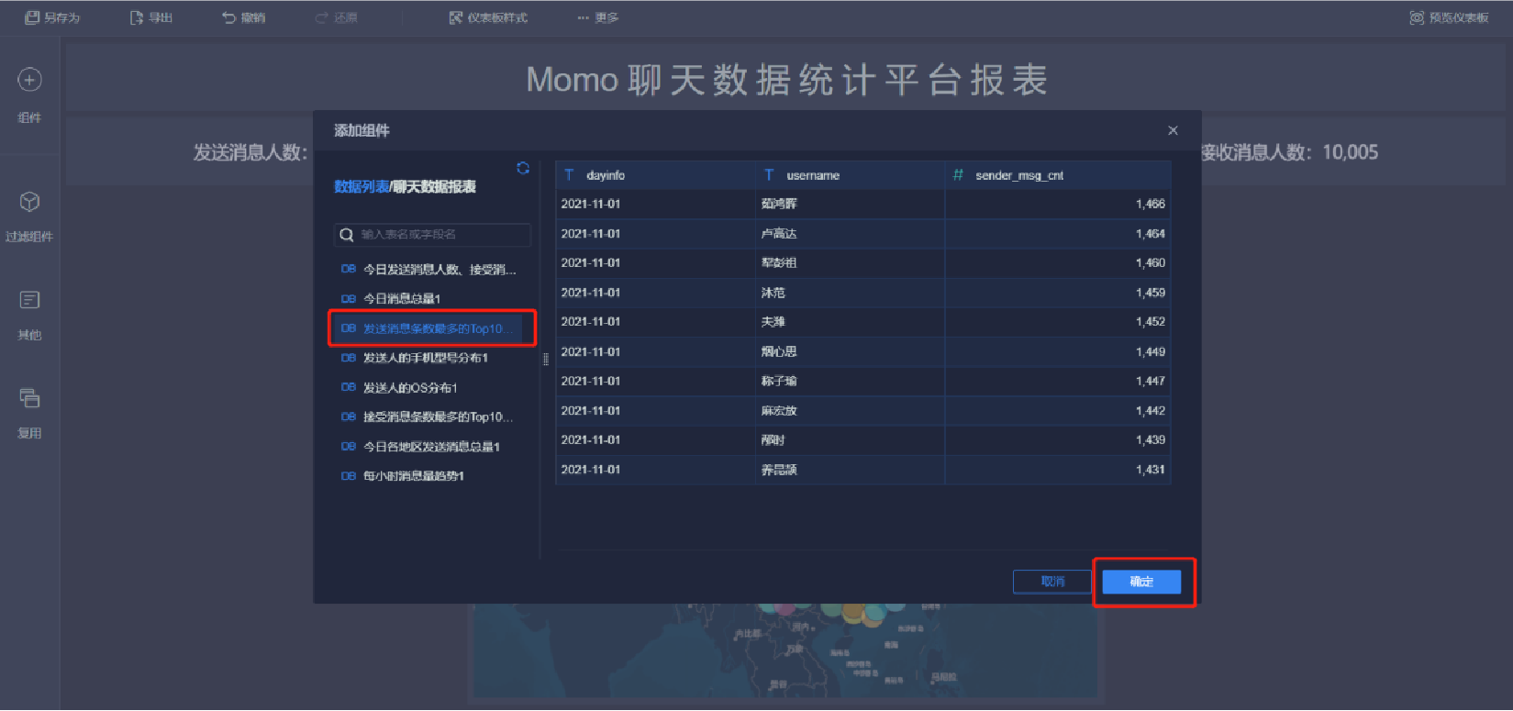Image resolution: width=1513 pixels, height=711 pixels.
Task: Click the table name search input field
Action: [x=432, y=235]
